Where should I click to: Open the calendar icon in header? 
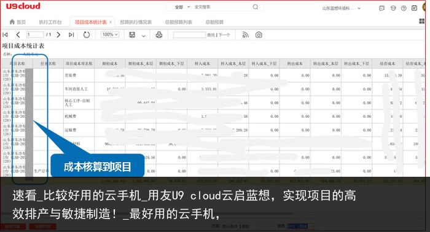pyautogui.click(x=415, y=8)
